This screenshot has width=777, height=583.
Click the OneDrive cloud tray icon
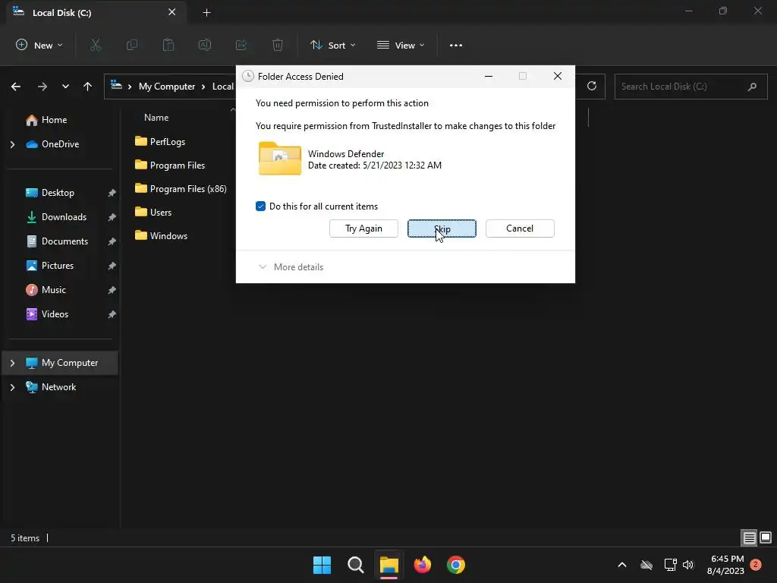pos(646,565)
